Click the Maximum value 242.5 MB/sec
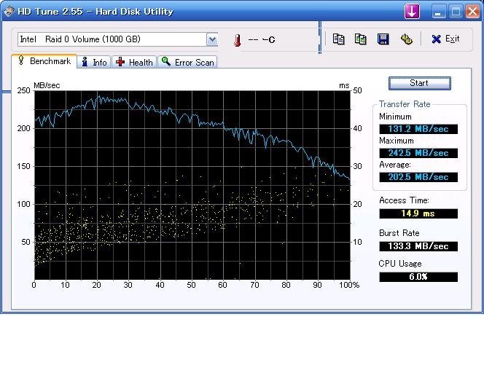Image resolution: width=484 pixels, height=373 pixels. [418, 153]
